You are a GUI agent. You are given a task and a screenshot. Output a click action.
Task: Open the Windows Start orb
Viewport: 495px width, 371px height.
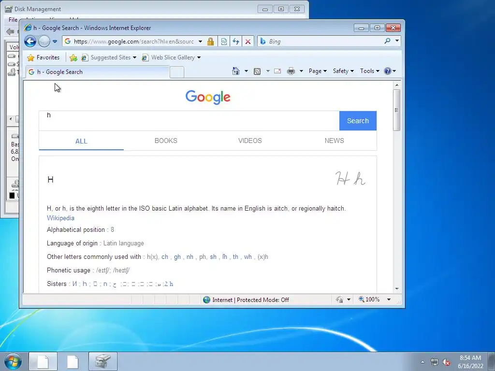[13, 361]
